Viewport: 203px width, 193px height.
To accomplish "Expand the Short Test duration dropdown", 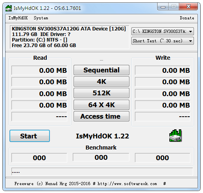I will [x=163, y=41].
